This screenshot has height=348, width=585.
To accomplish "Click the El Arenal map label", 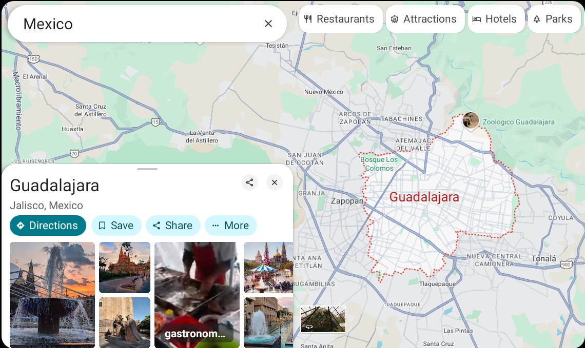I will 35,76.
